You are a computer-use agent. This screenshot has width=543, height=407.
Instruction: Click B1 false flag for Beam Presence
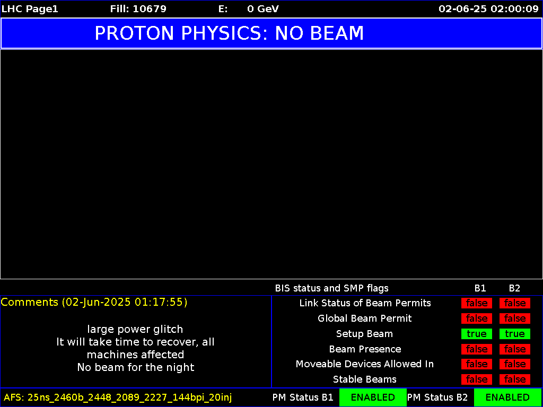[477, 349]
